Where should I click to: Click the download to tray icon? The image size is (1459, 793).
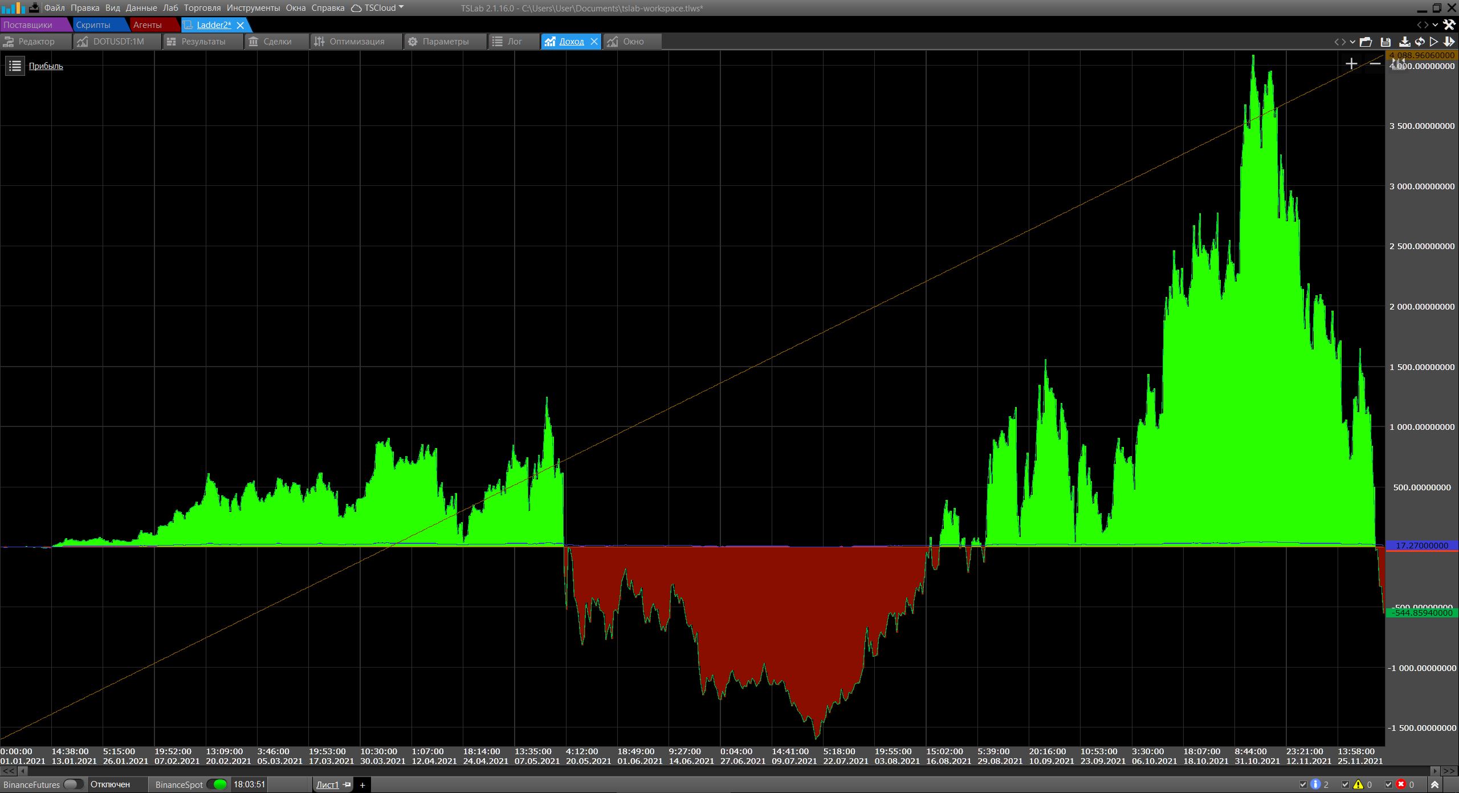(x=1404, y=42)
